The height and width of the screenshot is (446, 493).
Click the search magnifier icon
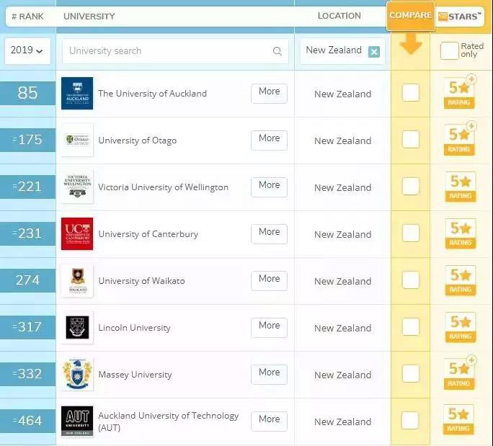(277, 51)
